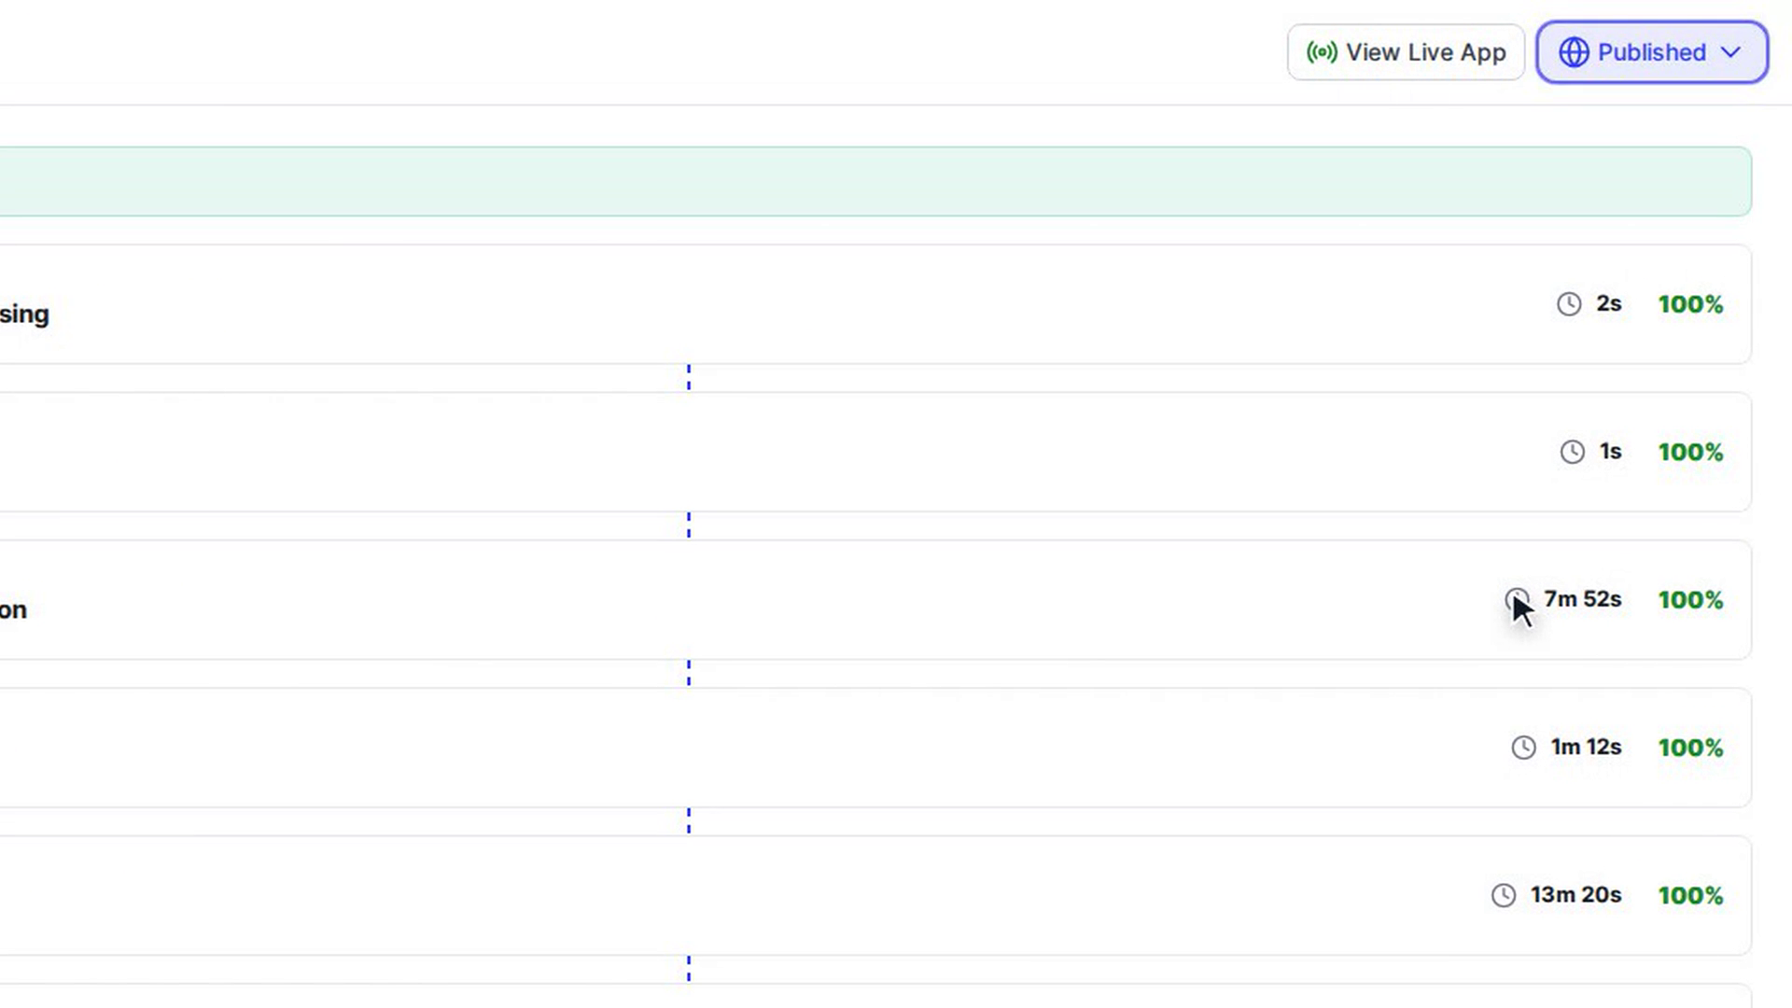Click the green banner at the top
Screen dimensions: 1792x1008
875,181
